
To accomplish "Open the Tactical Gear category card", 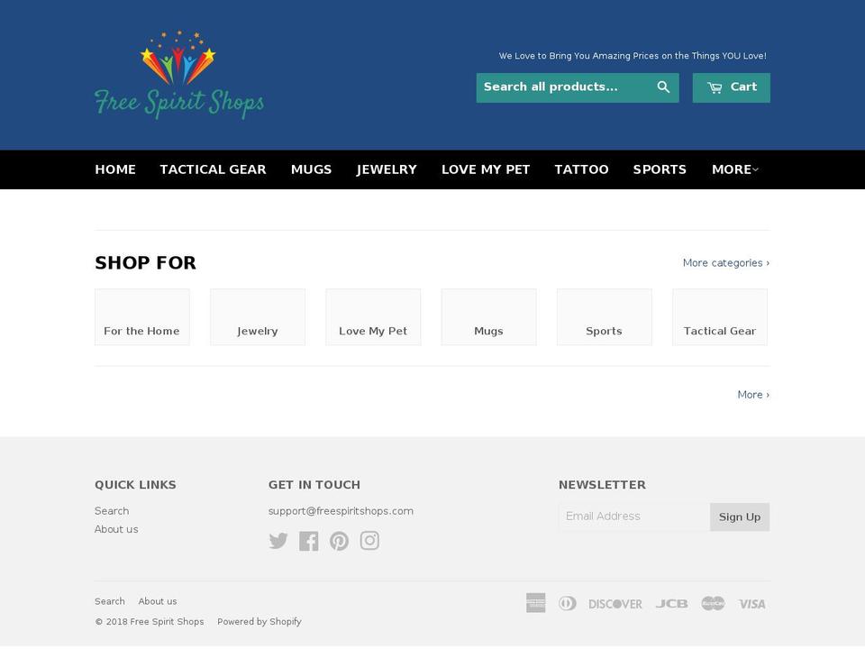I will (720, 316).
